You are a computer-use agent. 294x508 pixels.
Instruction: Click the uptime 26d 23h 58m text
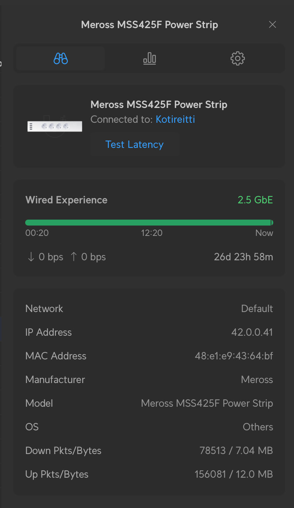click(243, 257)
